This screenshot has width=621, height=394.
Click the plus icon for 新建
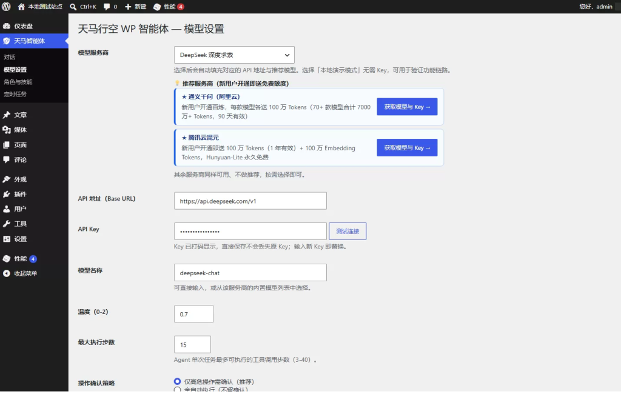(x=128, y=7)
